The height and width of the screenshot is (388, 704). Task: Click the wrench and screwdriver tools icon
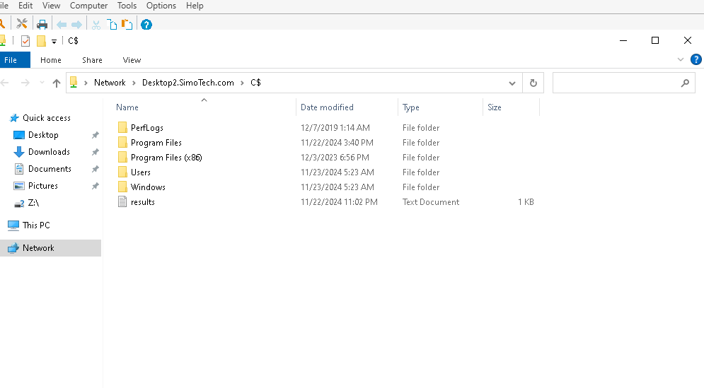click(22, 24)
